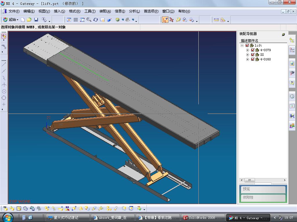Open the 编辑(E) menu
The image size is (297, 222).
(29, 11)
